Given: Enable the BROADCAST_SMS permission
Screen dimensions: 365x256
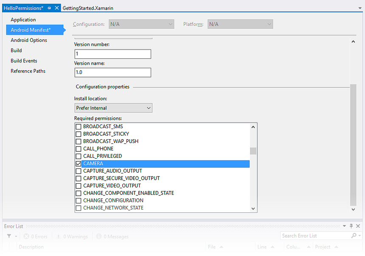Looking at the screenshot, I should coord(78,126).
